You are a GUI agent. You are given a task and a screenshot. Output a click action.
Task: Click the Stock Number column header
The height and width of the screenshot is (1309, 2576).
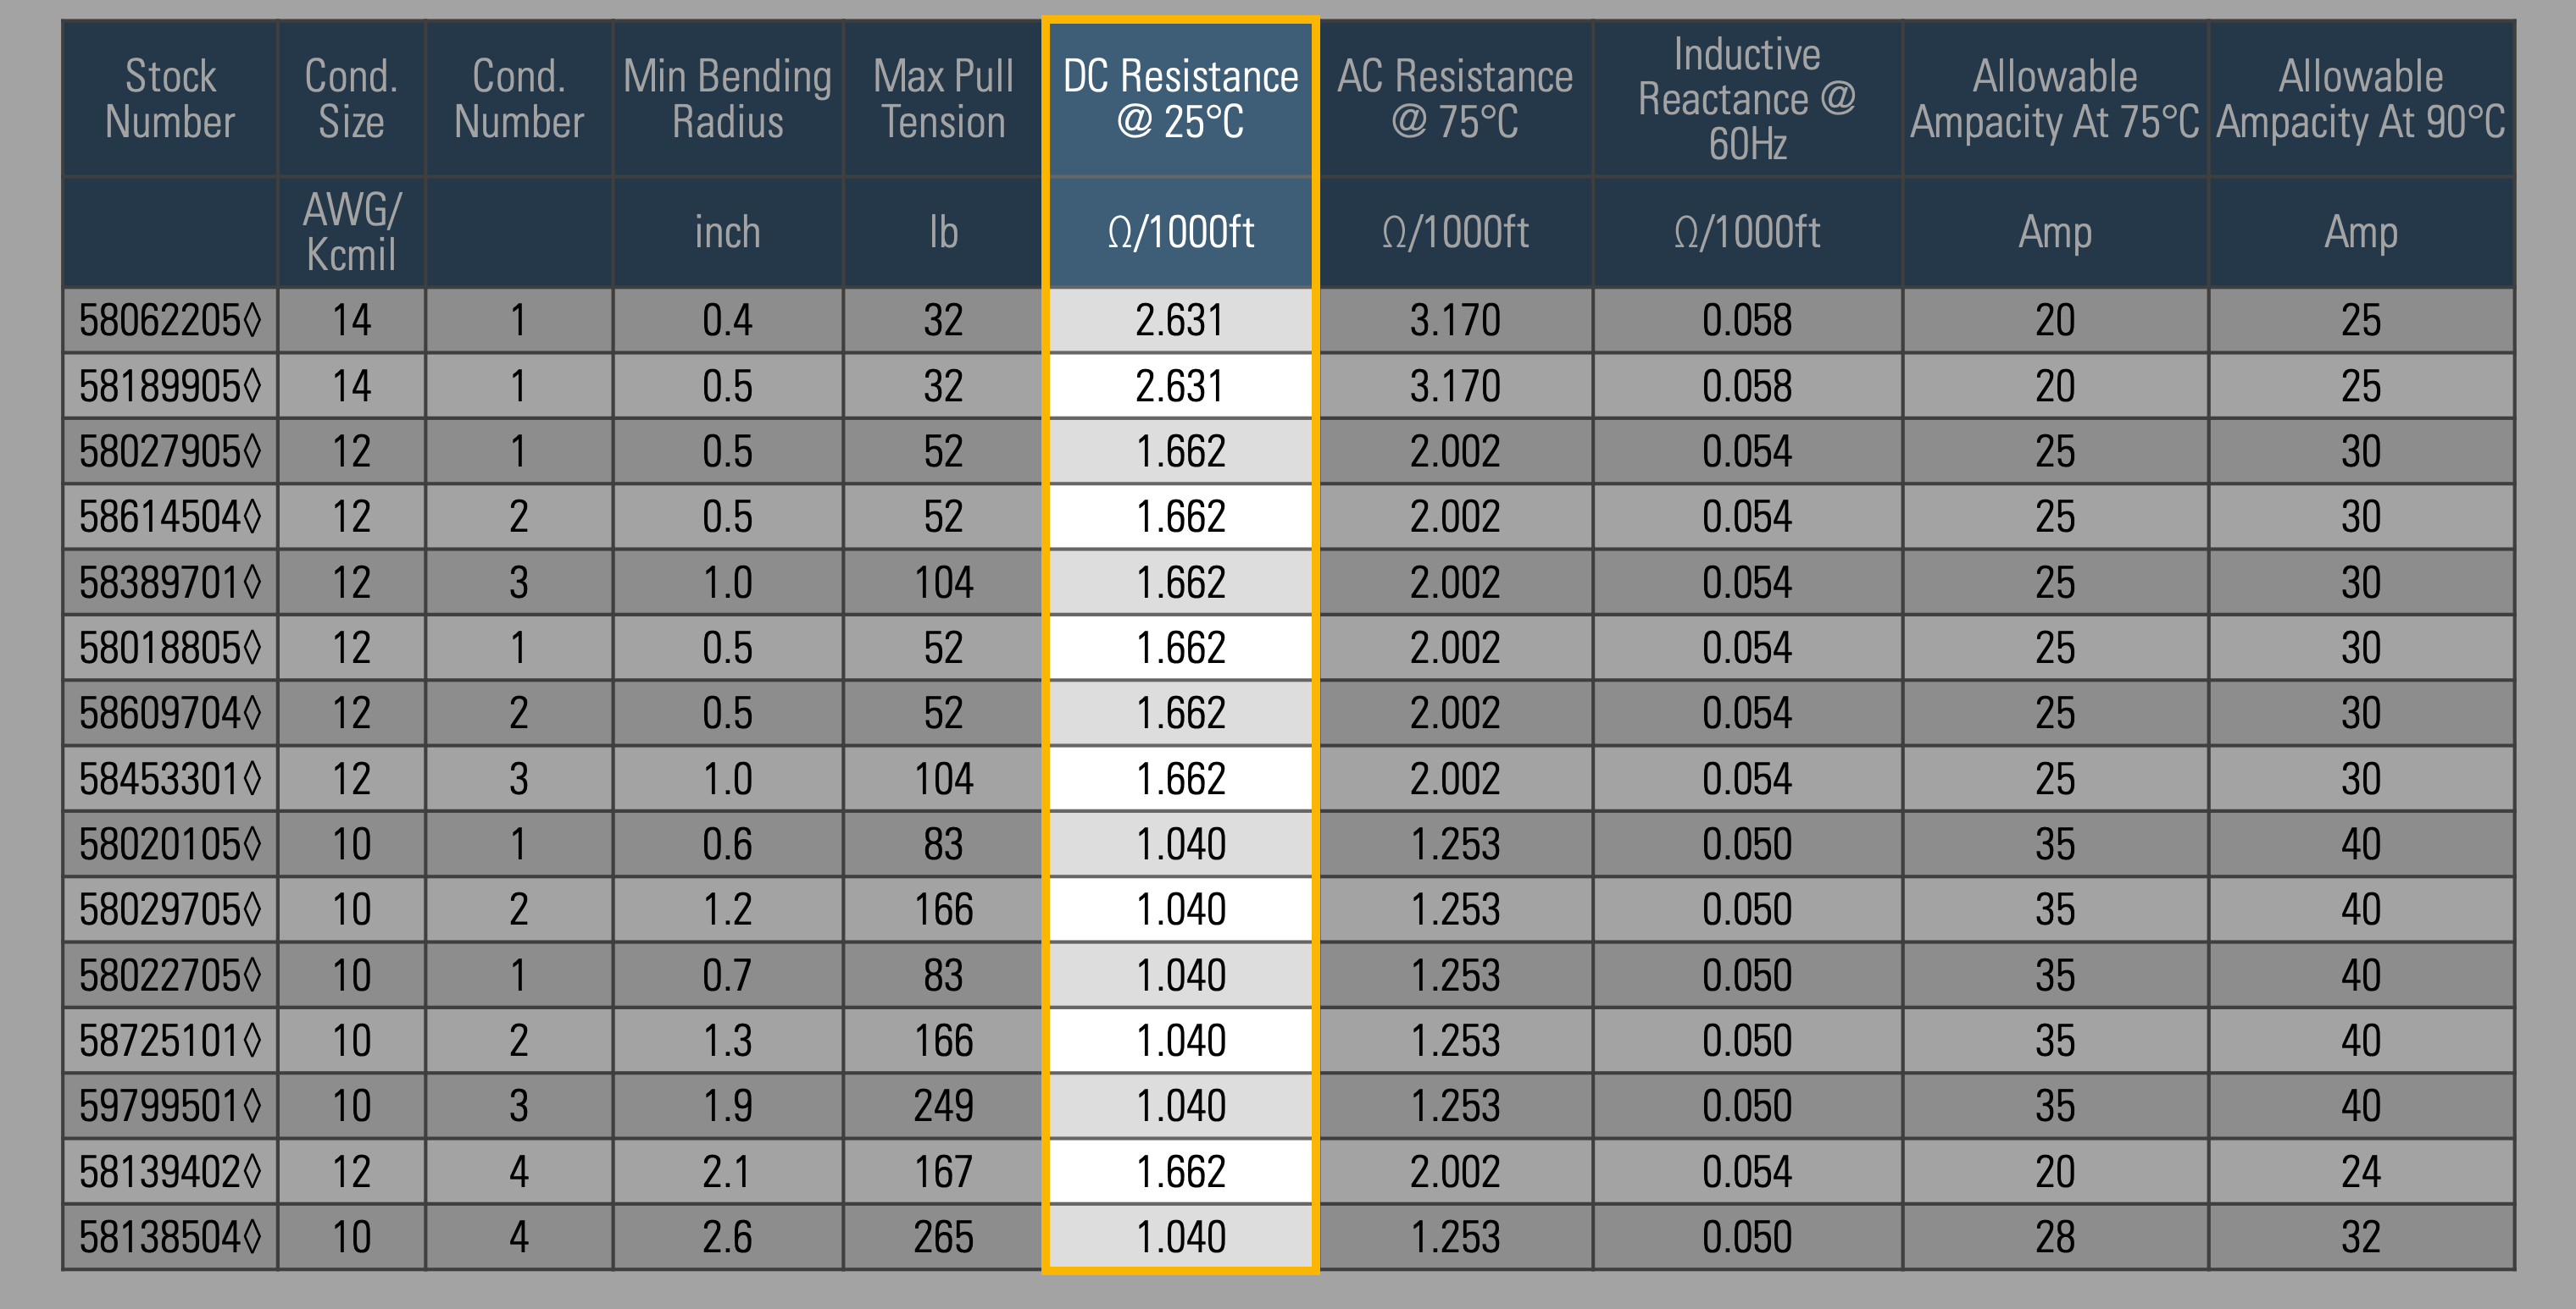point(170,99)
